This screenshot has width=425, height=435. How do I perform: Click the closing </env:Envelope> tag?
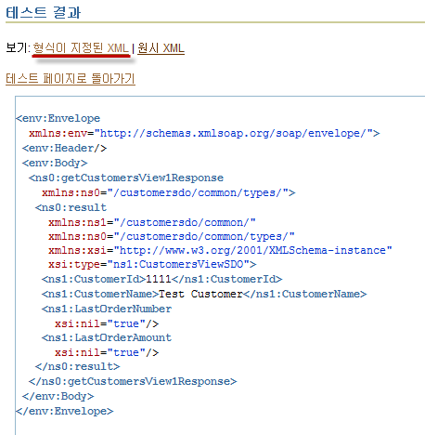tap(65, 411)
